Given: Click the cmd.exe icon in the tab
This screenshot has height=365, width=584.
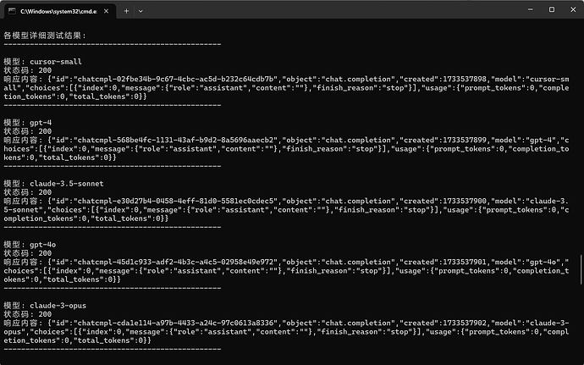Looking at the screenshot, I should pos(12,11).
